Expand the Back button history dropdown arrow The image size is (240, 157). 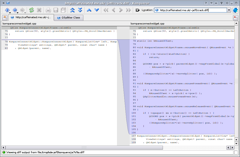17,13
